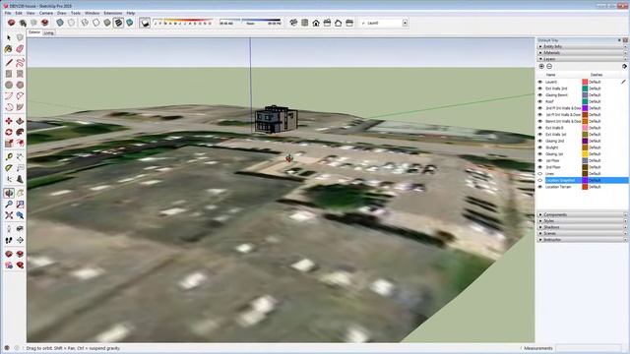Enable Shaded with Textures style
Image resolution: width=630 pixels, height=354 pixels.
[118, 23]
